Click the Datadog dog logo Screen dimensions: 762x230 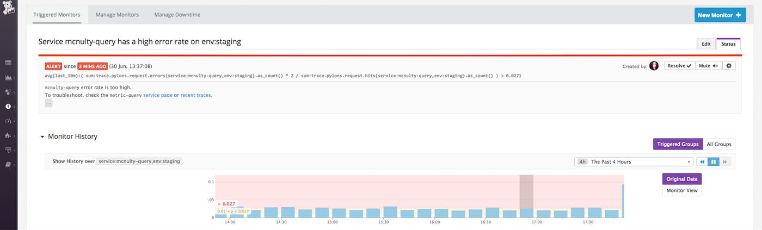coord(8,9)
